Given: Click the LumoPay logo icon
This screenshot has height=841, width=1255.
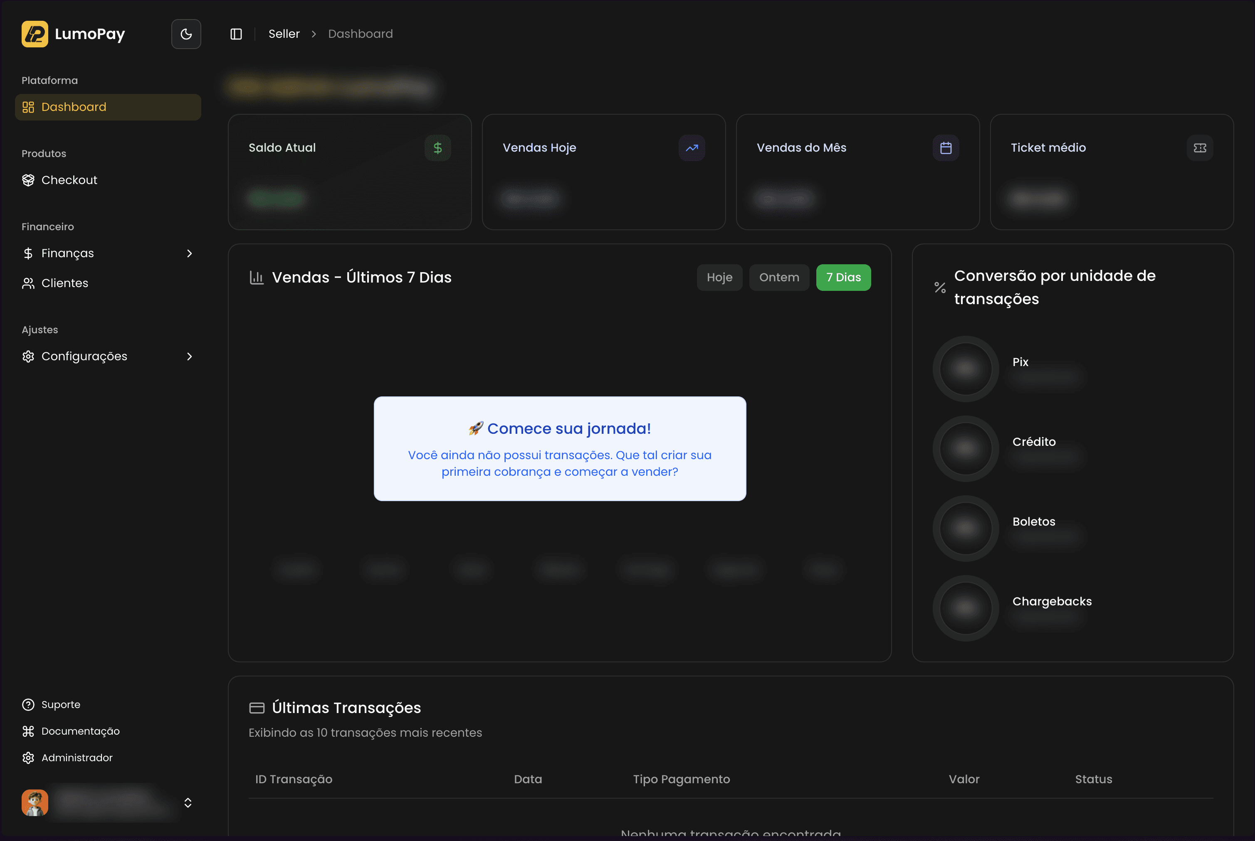Looking at the screenshot, I should tap(35, 34).
